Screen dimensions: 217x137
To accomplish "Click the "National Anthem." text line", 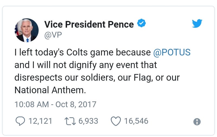I will (50, 90).
